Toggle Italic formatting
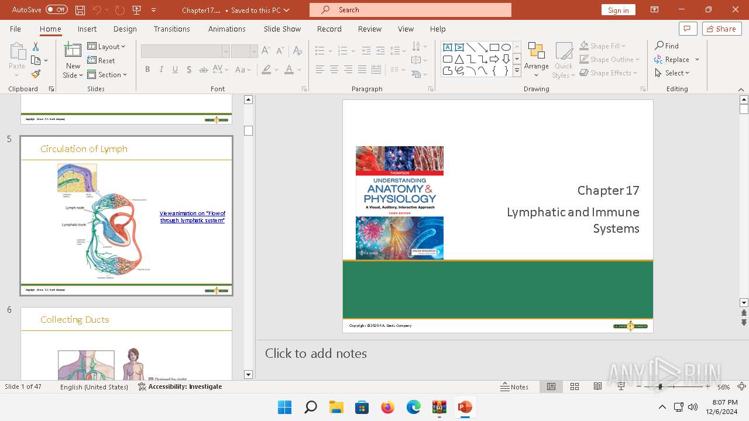The image size is (749, 421). (162, 70)
